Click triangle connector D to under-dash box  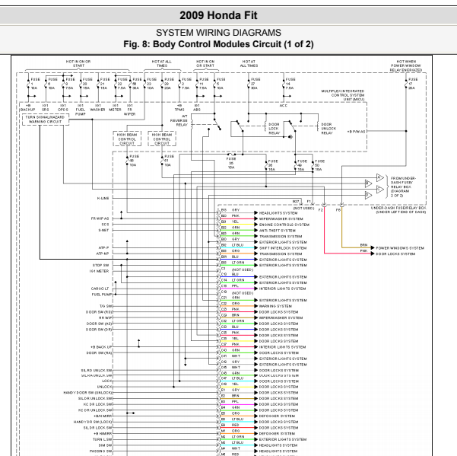pyautogui.click(x=368, y=195)
